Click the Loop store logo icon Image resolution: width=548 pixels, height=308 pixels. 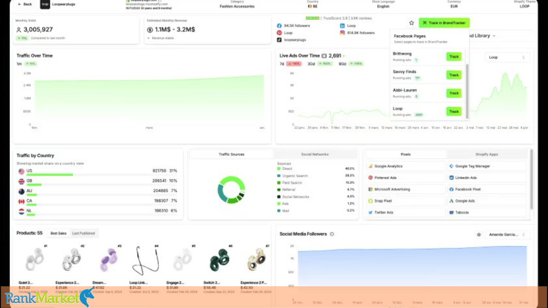point(45,4)
